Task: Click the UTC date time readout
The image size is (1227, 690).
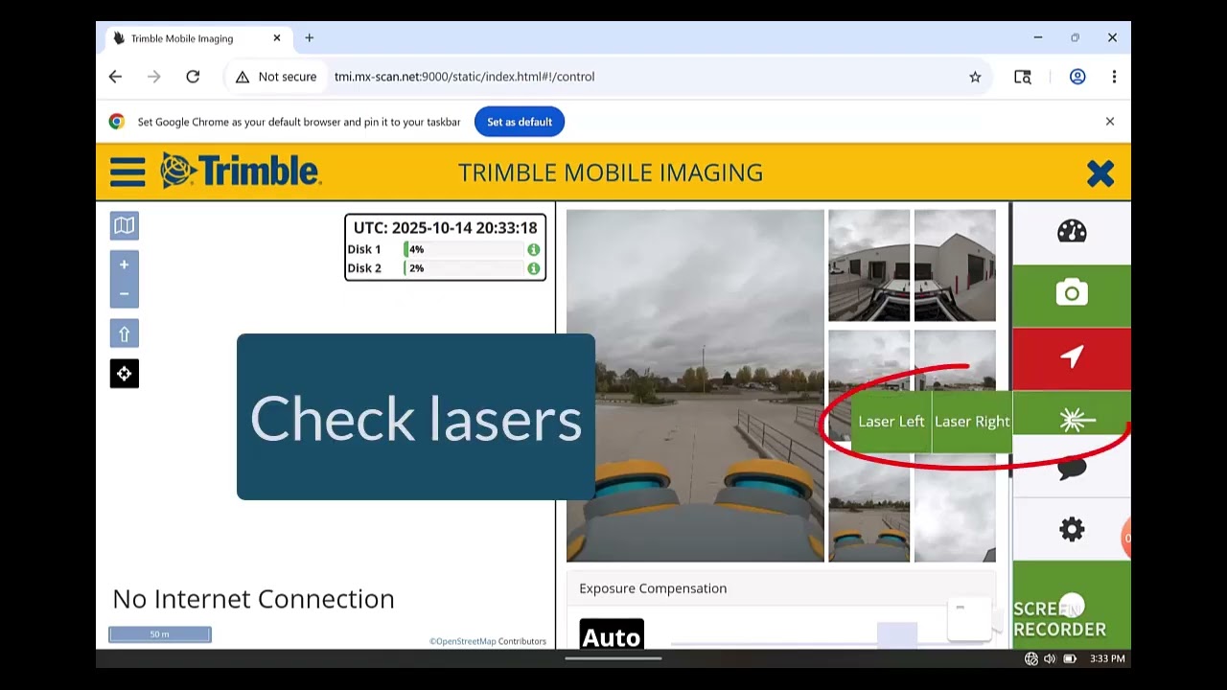Action: point(446,228)
